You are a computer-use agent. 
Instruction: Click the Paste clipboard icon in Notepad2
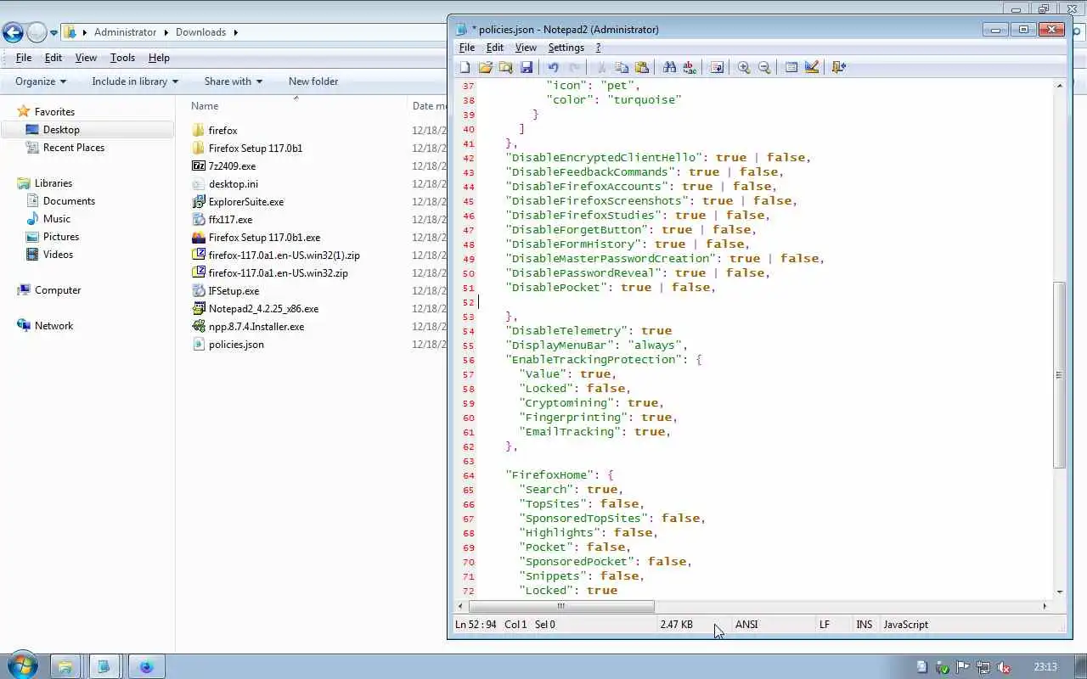pyautogui.click(x=642, y=67)
